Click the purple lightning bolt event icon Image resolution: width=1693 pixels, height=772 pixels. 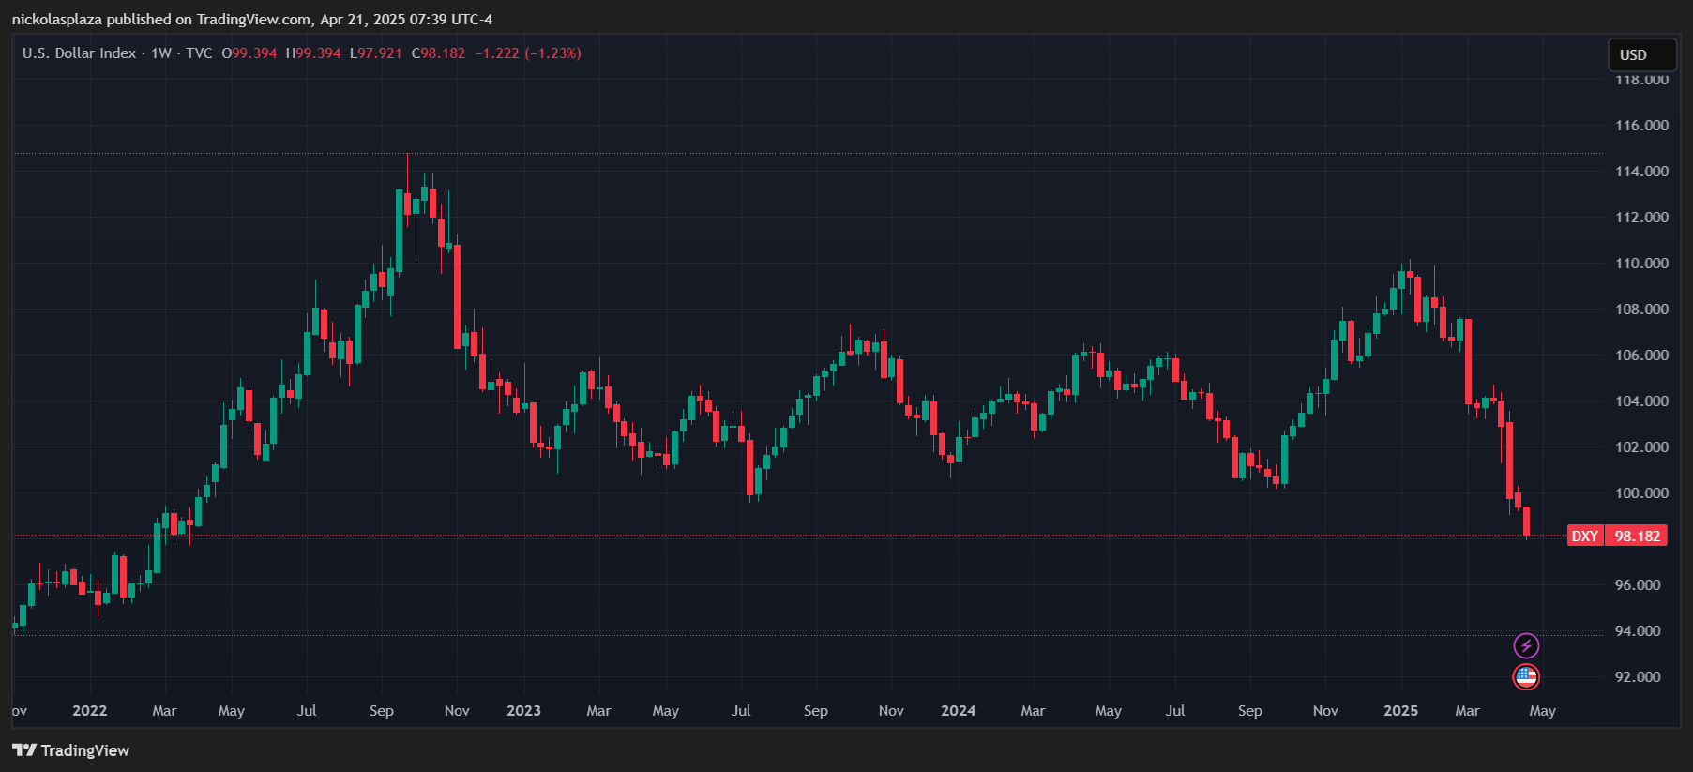1526,645
